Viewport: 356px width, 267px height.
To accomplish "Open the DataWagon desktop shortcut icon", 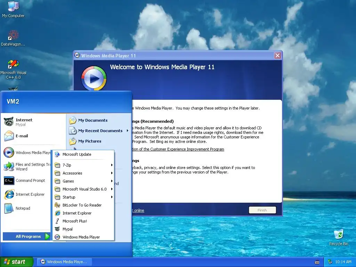I will click(x=13, y=35).
